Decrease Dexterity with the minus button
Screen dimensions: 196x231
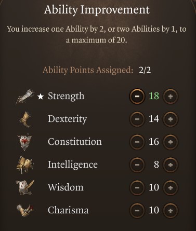pyautogui.click(x=137, y=119)
